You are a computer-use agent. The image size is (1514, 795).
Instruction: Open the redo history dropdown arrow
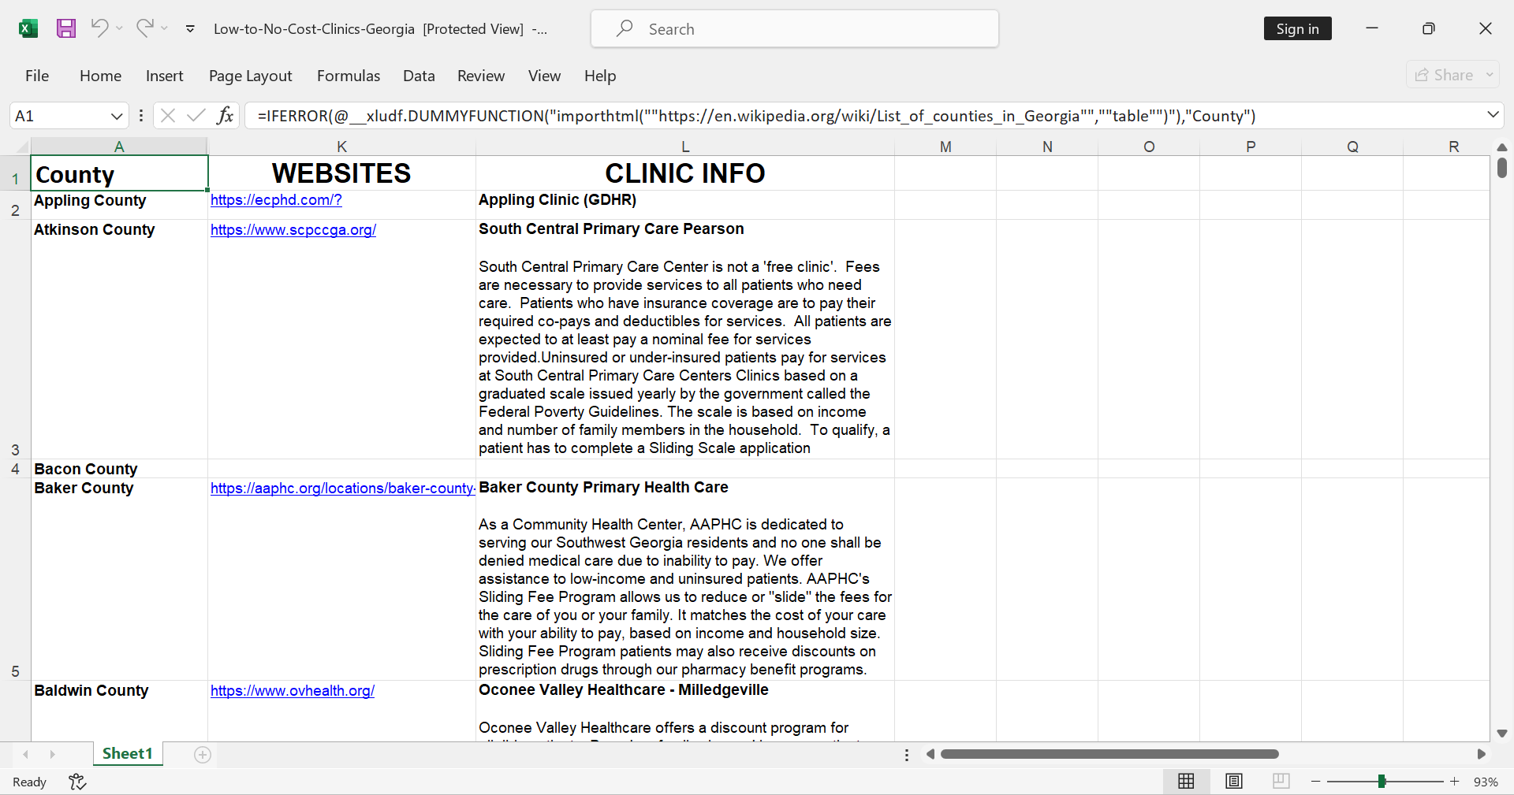pyautogui.click(x=164, y=28)
